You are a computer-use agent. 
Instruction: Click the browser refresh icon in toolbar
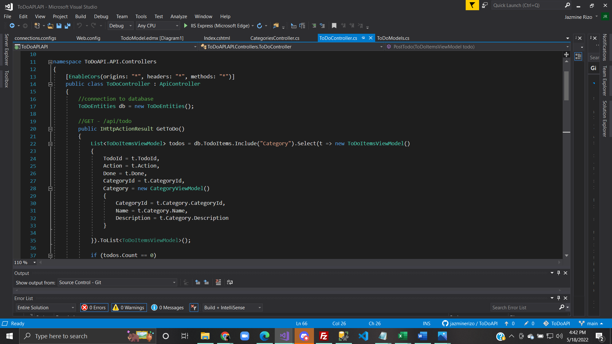(x=259, y=26)
